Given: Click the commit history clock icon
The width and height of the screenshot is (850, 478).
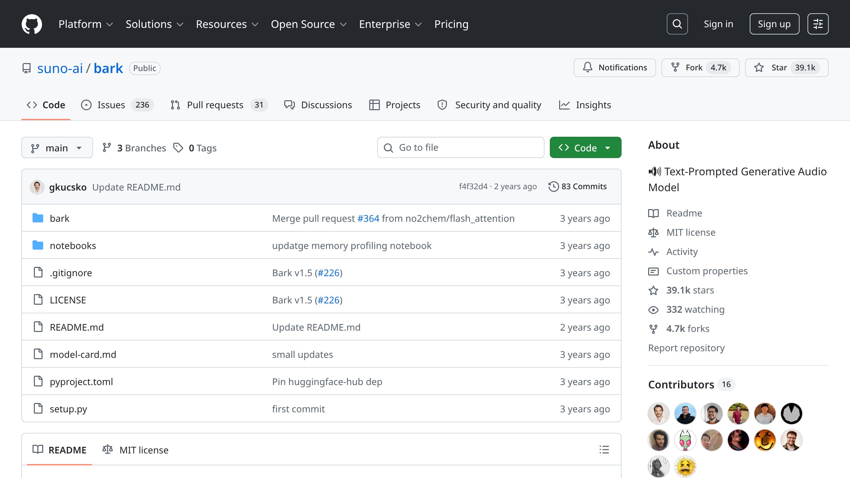Looking at the screenshot, I should pyautogui.click(x=553, y=187).
